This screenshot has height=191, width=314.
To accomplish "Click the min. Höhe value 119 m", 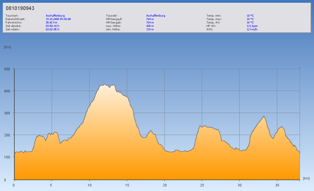I will (150, 29).
